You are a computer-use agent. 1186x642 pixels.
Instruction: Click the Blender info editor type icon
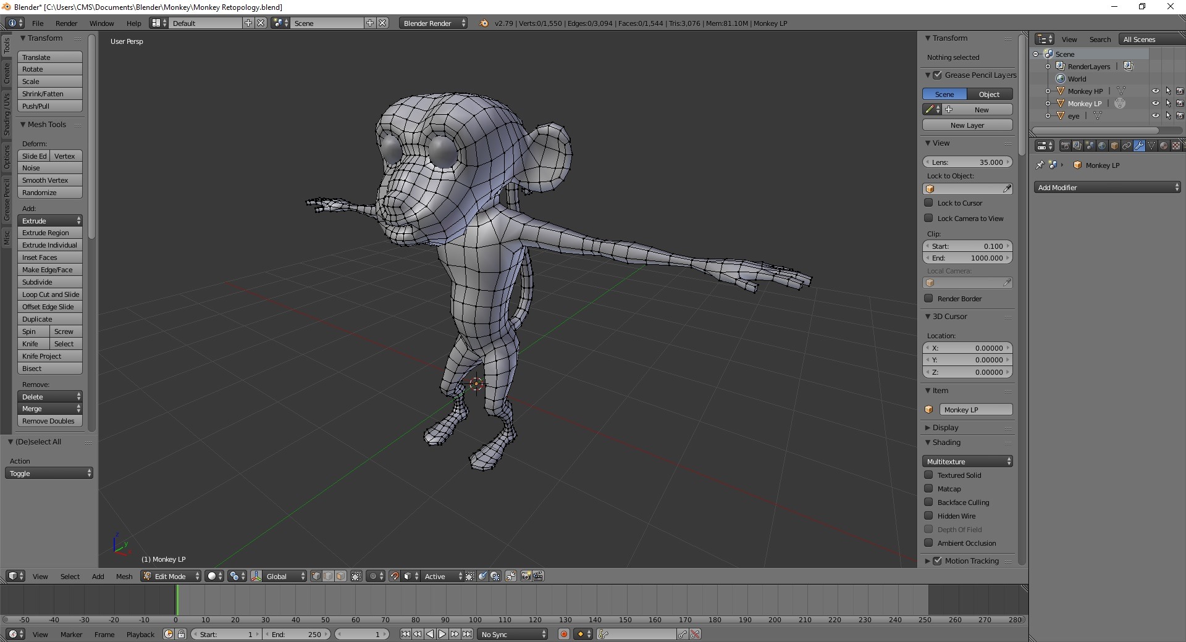15,23
